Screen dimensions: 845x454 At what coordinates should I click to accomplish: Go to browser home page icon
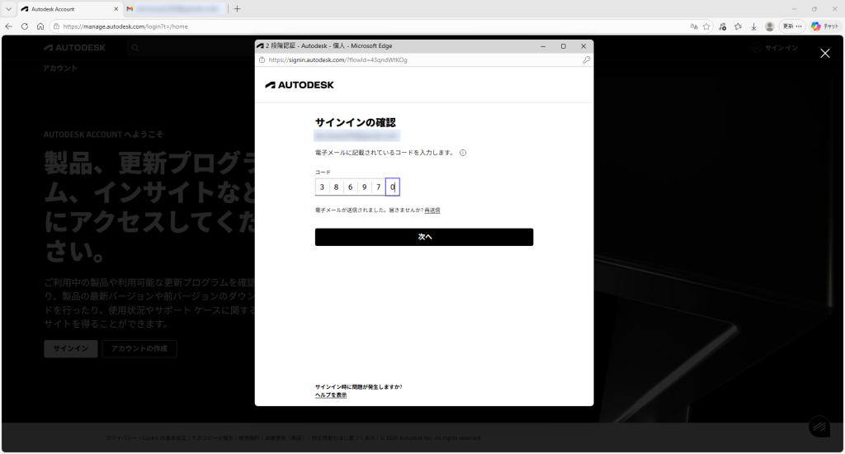tap(40, 26)
